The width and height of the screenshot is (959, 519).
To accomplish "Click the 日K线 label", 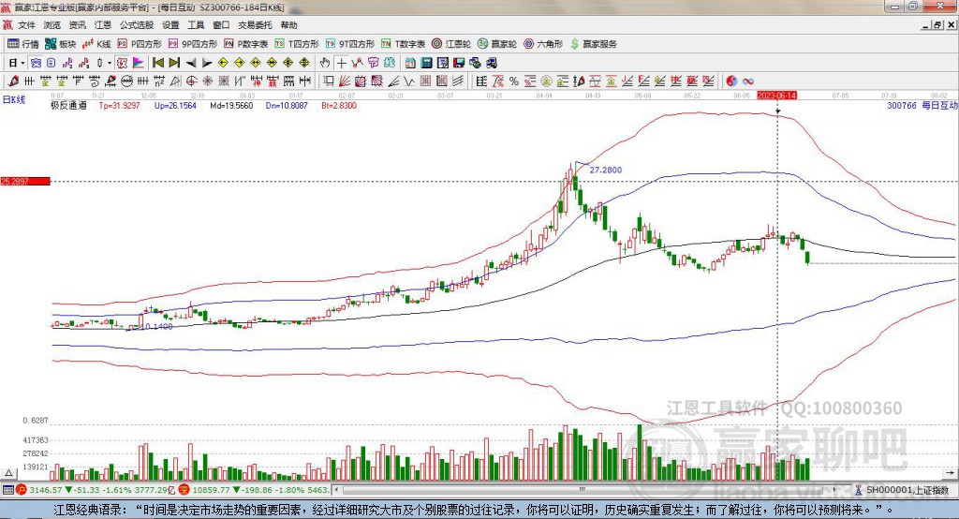I will pyautogui.click(x=14, y=99).
